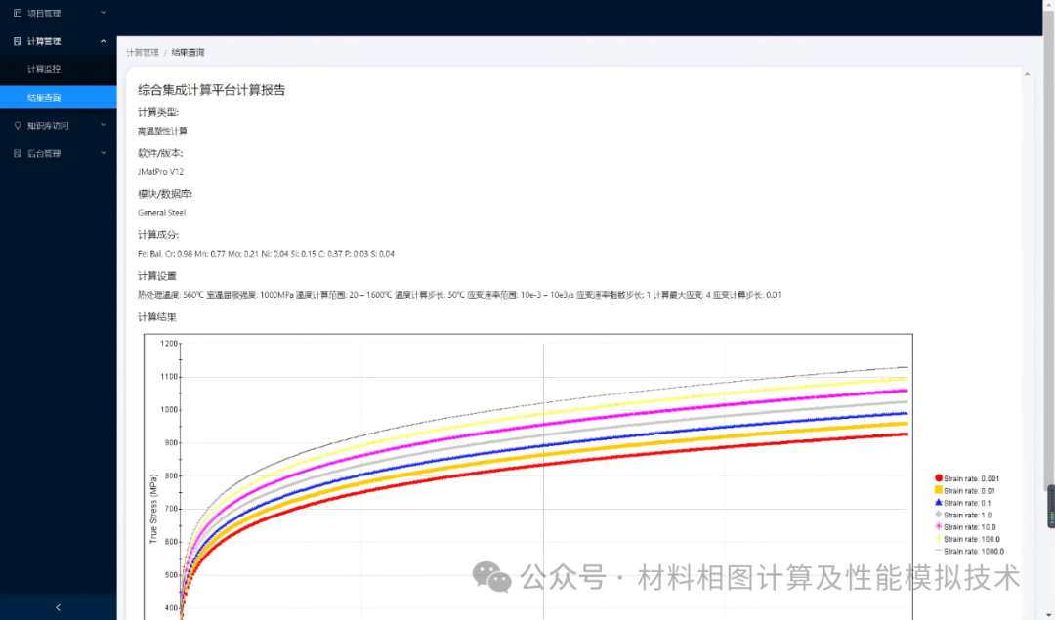
Task: Toggle the strain rate 1.0 legend entry
Action: [x=967, y=515]
